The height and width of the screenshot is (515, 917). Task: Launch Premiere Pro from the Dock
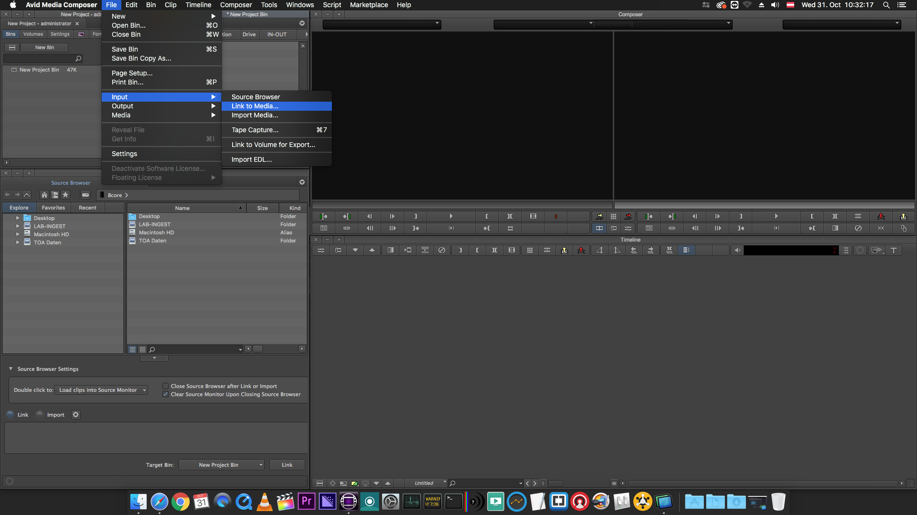306,502
